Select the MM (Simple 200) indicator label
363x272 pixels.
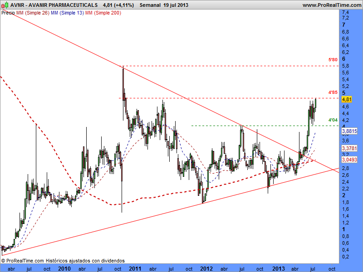[103, 13]
